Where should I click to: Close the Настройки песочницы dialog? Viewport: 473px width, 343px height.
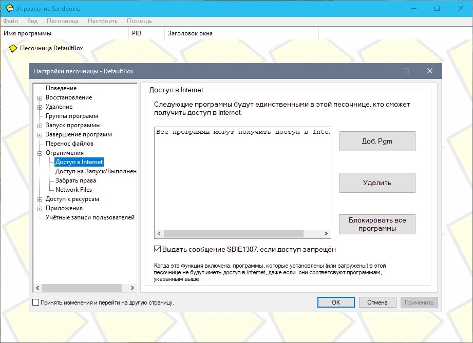tap(430, 71)
